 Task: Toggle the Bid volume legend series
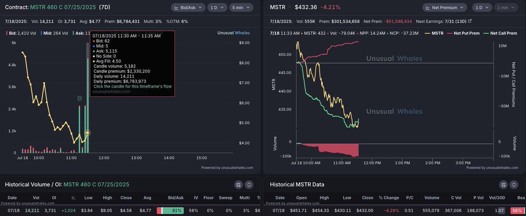[x=21, y=33]
